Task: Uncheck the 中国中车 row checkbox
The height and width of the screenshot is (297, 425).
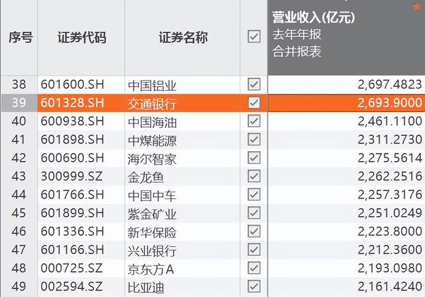Action: coord(254,194)
